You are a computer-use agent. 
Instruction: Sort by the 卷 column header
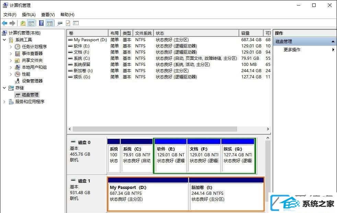click(88, 33)
